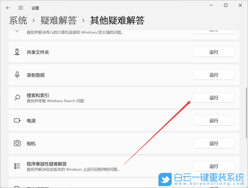Open the hamburger navigation menu

21,8
